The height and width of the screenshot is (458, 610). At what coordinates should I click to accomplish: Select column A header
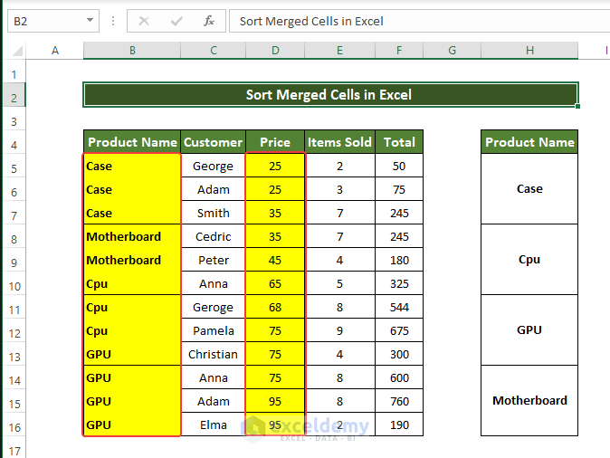(55, 51)
